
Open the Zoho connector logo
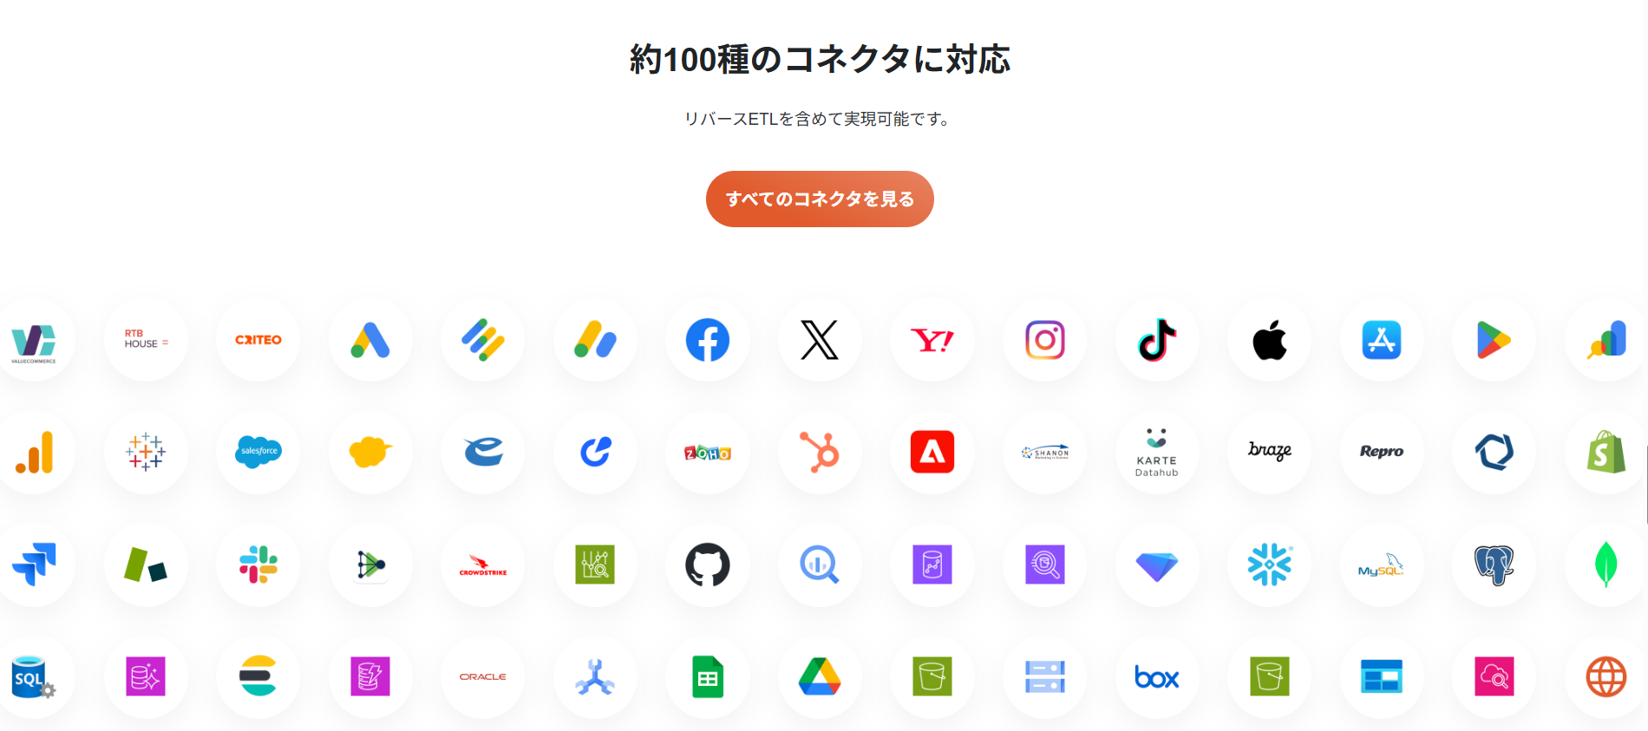(x=708, y=453)
